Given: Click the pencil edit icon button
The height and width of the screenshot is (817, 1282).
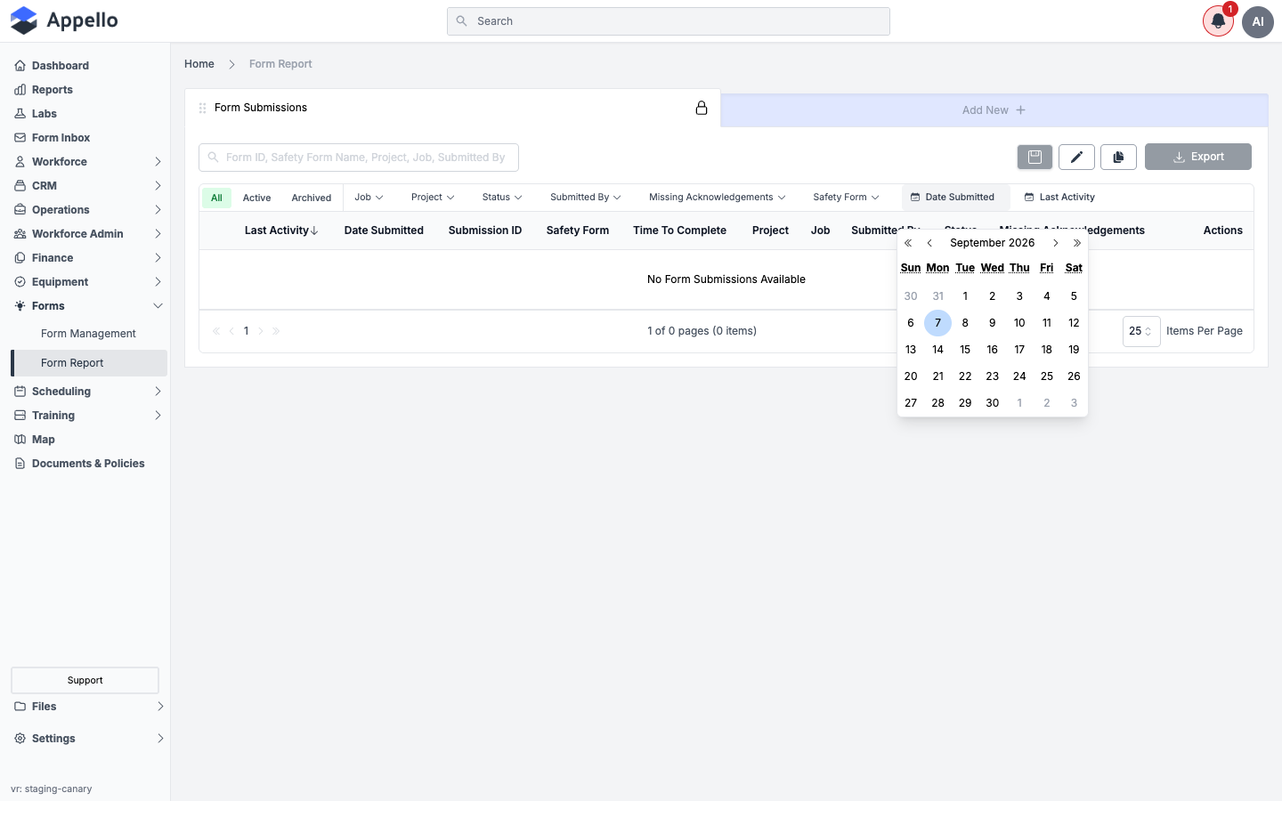Looking at the screenshot, I should pyautogui.click(x=1076, y=157).
